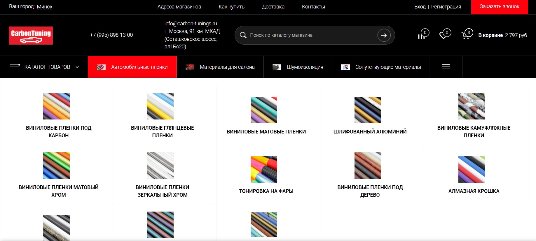Open wood-look vinyl films thumbnail
The image size is (536, 241).
pyautogui.click(x=368, y=166)
